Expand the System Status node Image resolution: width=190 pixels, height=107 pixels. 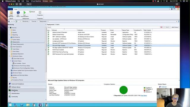[x=9, y=40]
